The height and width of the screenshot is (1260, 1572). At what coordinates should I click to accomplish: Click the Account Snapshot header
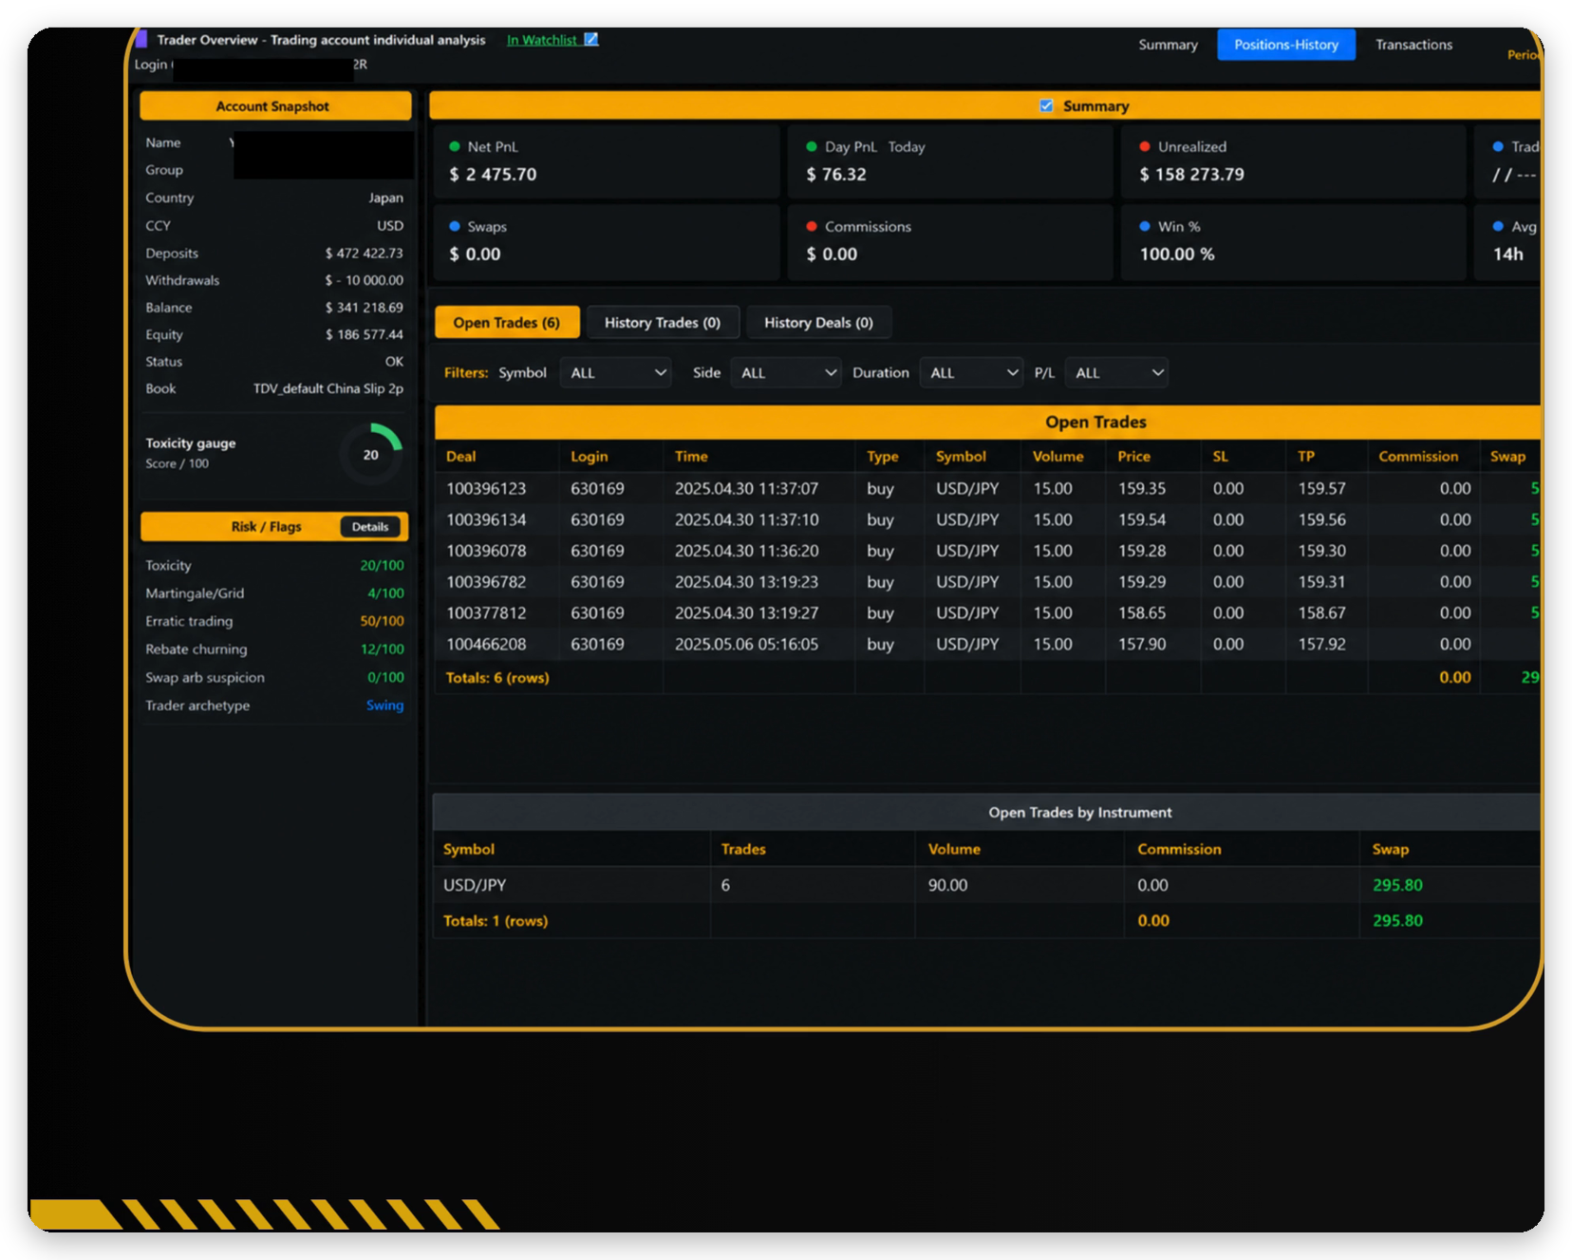coord(275,105)
